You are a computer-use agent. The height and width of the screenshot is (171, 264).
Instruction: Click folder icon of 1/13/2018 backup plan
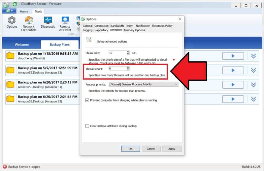pos(10,56)
